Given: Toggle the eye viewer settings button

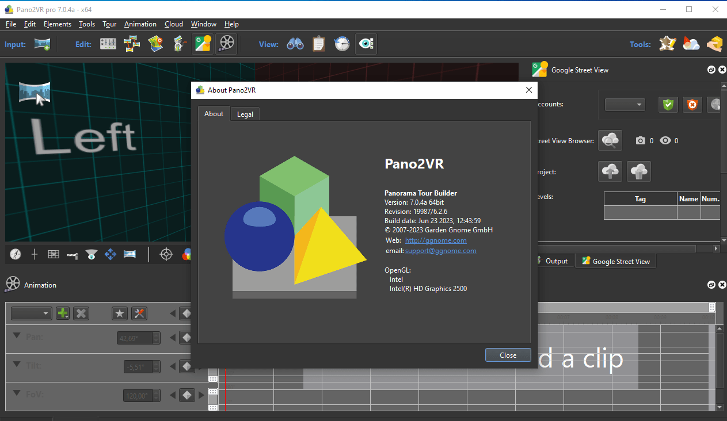Looking at the screenshot, I should tap(366, 44).
